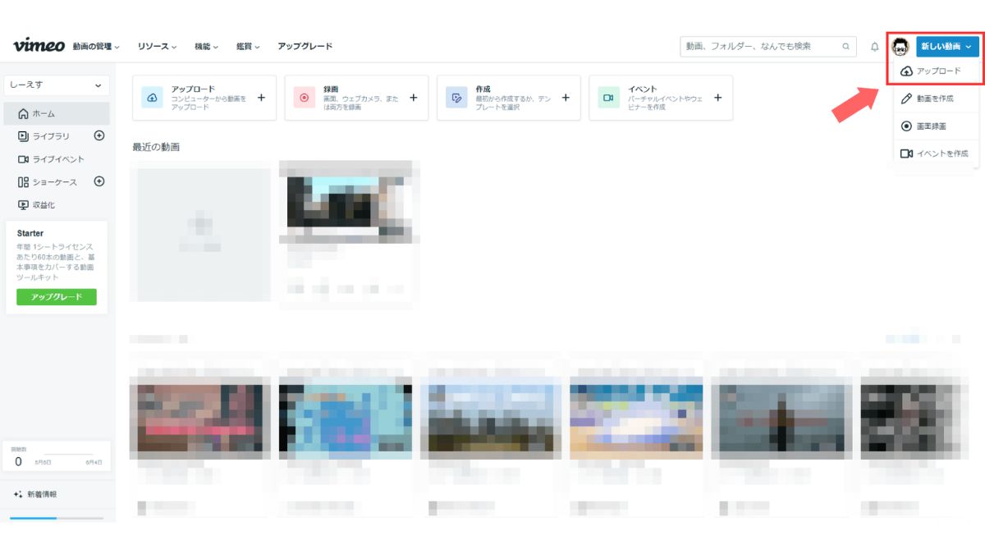Expand the 鑑賞 menu

click(248, 47)
